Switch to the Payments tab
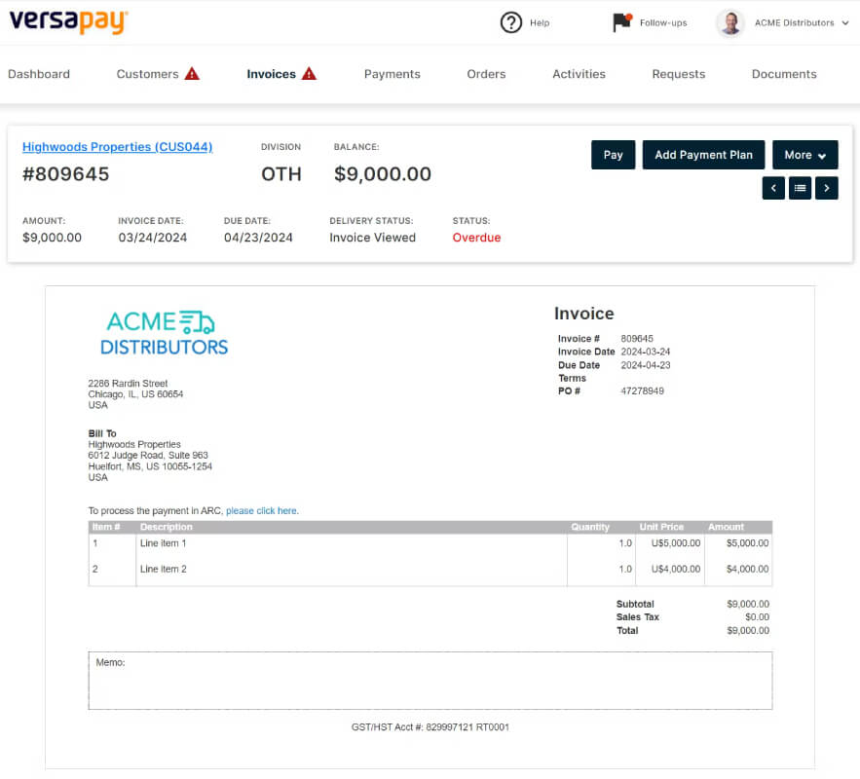 393,74
